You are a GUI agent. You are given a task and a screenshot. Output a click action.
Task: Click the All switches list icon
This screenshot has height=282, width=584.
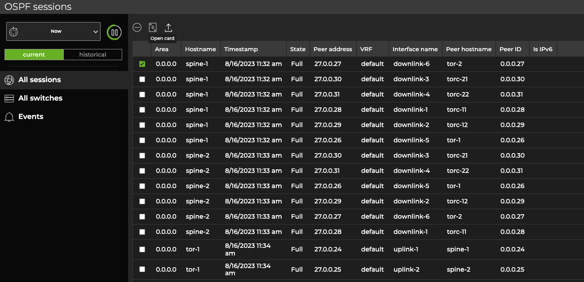9,98
